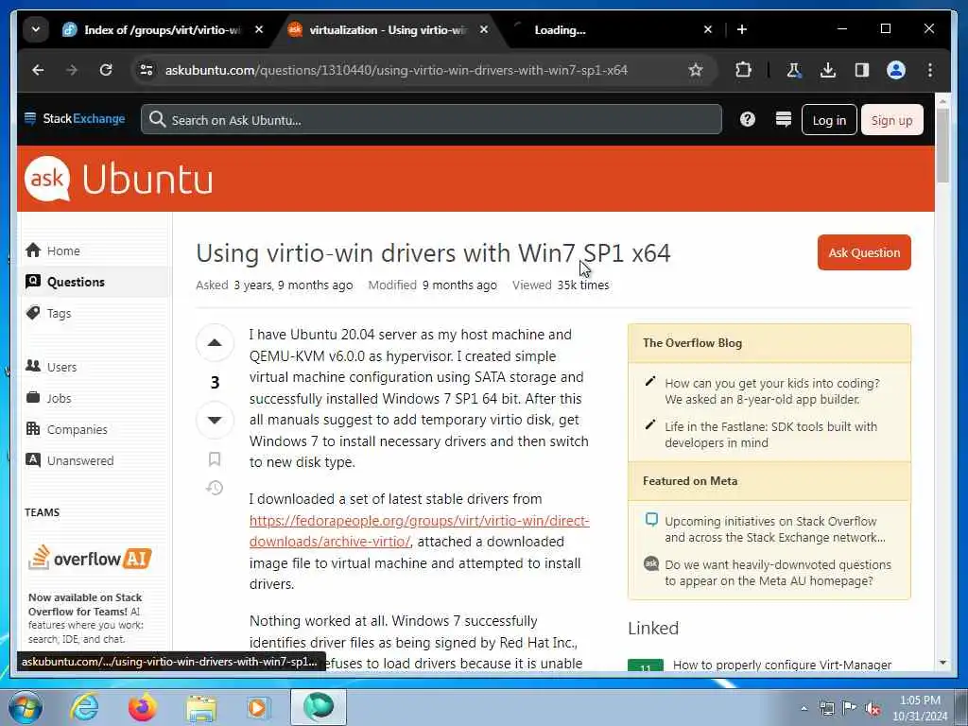Image resolution: width=968 pixels, height=726 pixels.
Task: Click the Ask Ubuntu logo
Action: pos(119,179)
